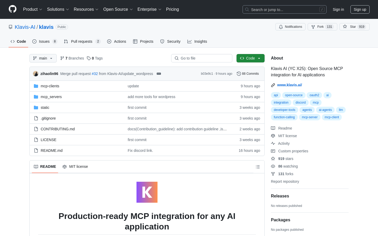The height and width of the screenshot is (236, 378).
Task: Click the mcp_servers folder icon
Action: [x=36, y=97]
